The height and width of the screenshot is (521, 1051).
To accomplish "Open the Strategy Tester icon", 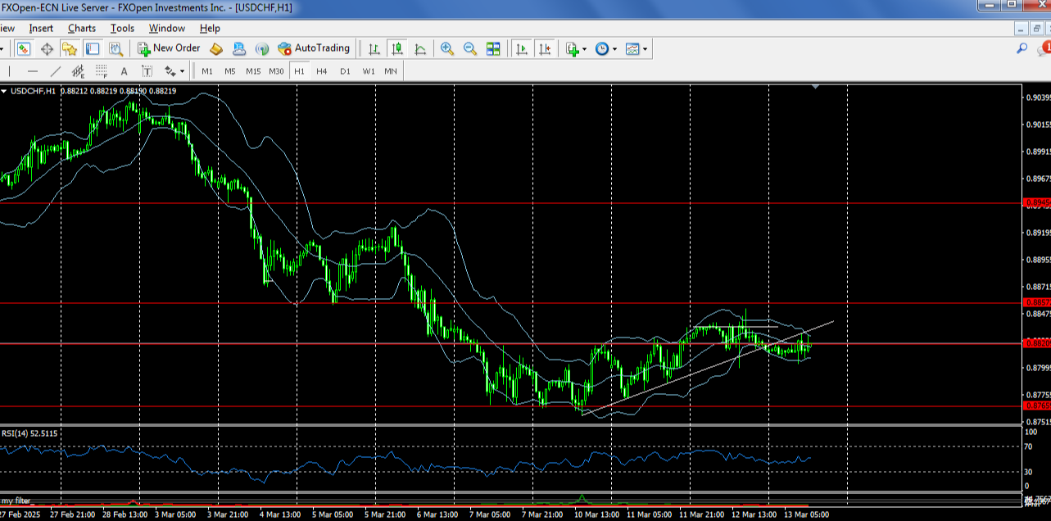I will coord(116,49).
